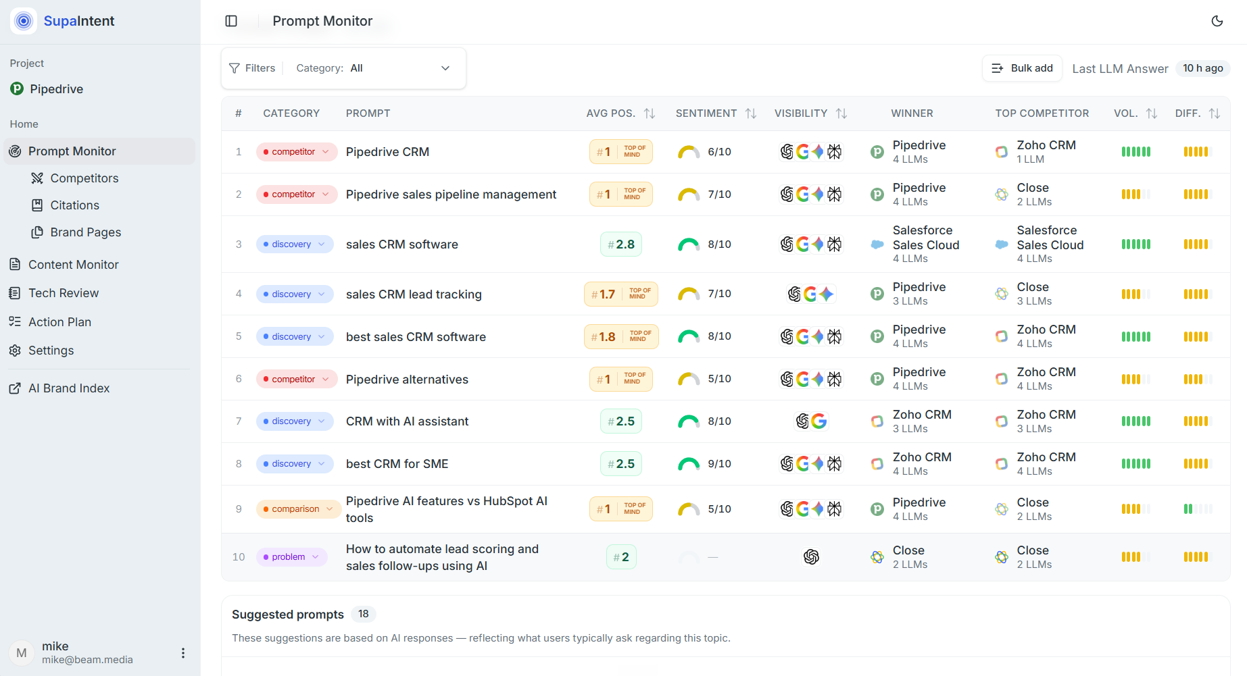
Task: Open the user menu three-dots icon
Action: tap(182, 653)
